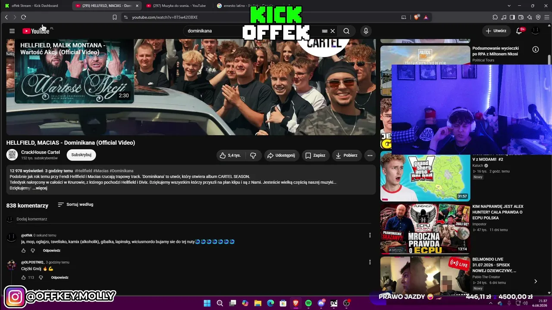Open the Leo AI sparkle icon
Viewport: 552px width, 310px height.
pyautogui.click(x=530, y=17)
